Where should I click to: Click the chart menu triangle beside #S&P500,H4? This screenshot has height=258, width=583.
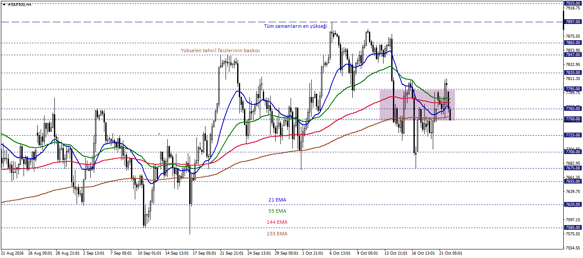[x=4, y=4]
